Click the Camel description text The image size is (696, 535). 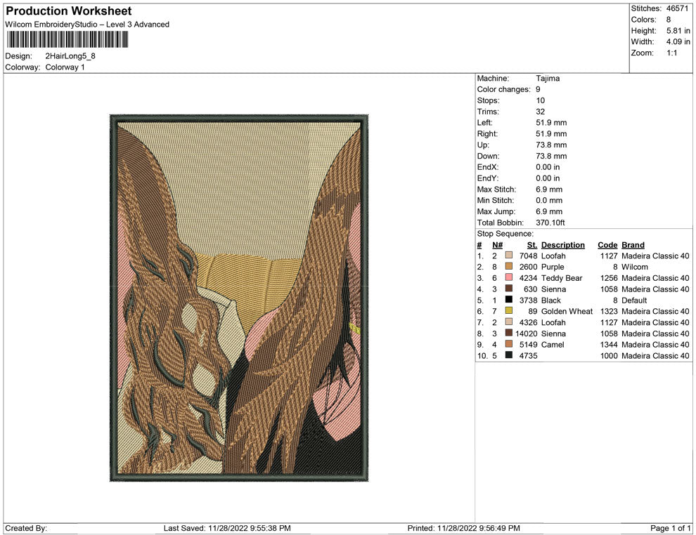point(553,345)
